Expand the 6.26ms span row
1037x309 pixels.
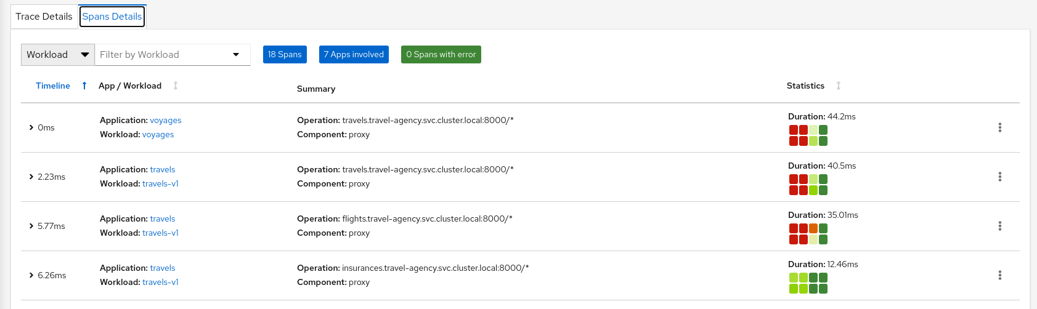click(x=31, y=275)
